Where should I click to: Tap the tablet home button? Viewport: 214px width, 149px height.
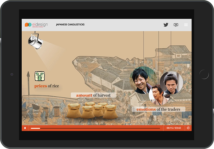pyautogui.click(x=204, y=74)
